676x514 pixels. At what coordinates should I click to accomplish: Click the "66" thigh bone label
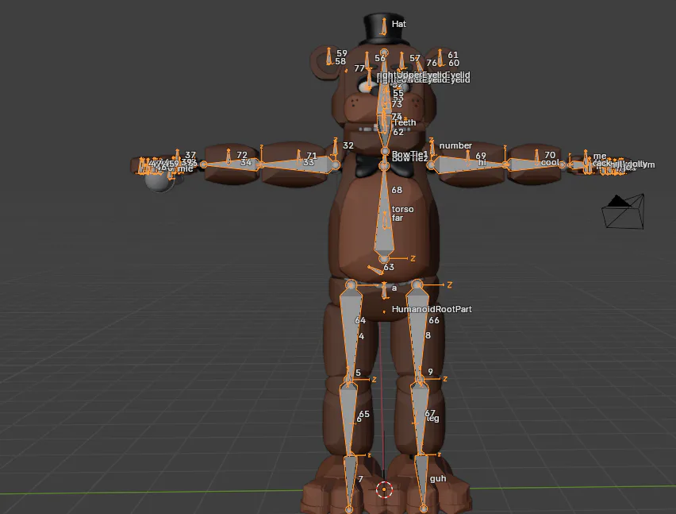coord(434,320)
